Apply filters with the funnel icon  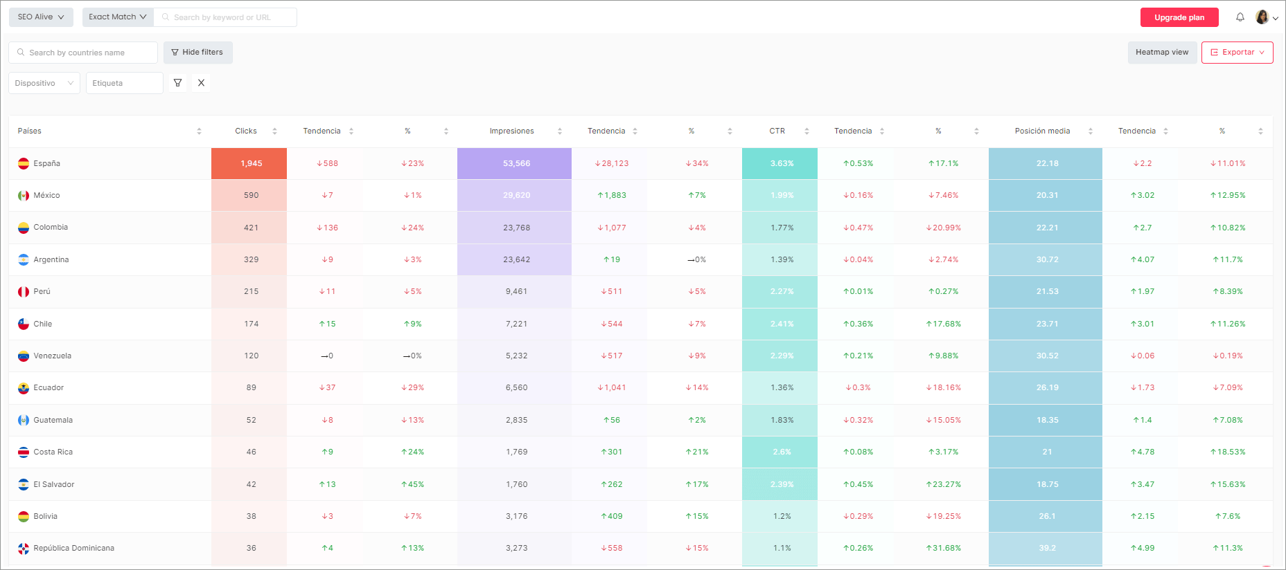177,83
